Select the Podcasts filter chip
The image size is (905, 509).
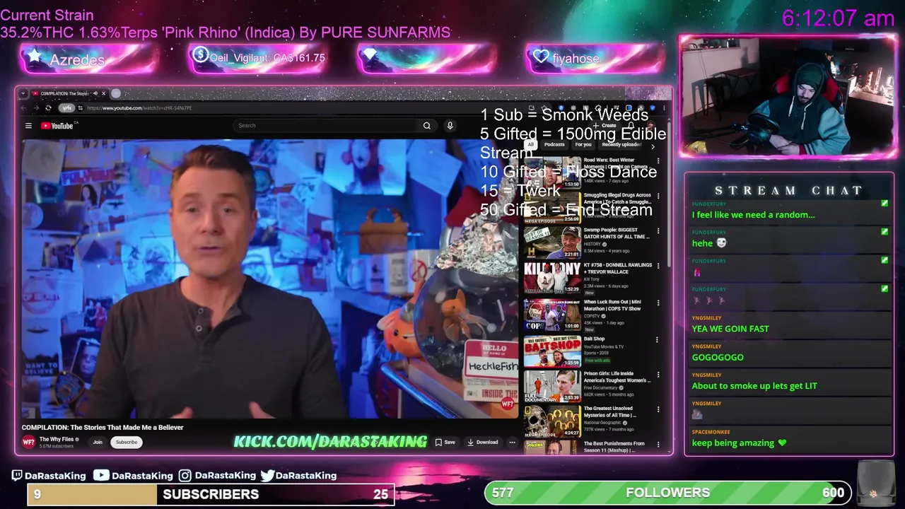(x=554, y=144)
